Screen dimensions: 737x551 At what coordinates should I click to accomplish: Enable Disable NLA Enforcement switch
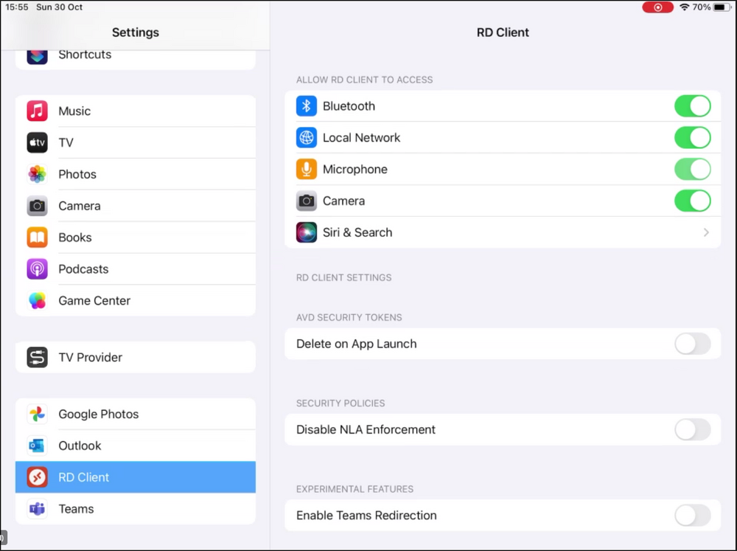coord(692,429)
